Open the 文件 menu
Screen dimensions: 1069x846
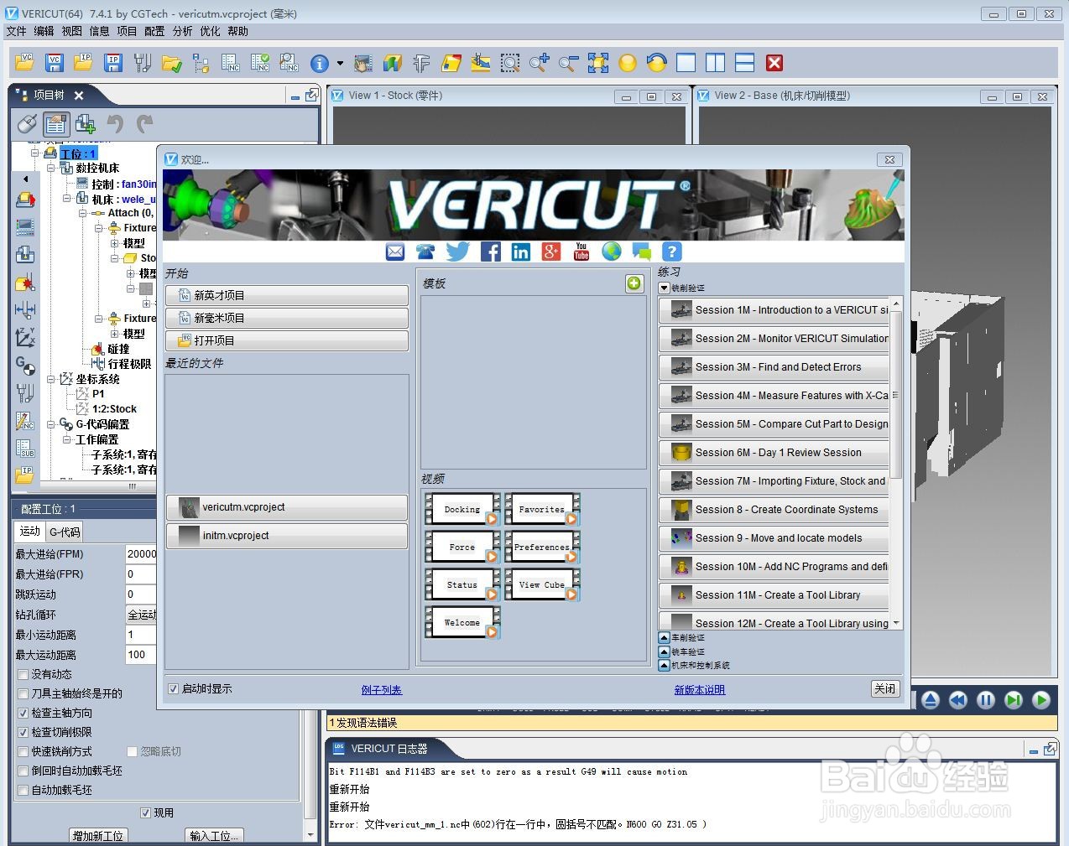point(16,31)
